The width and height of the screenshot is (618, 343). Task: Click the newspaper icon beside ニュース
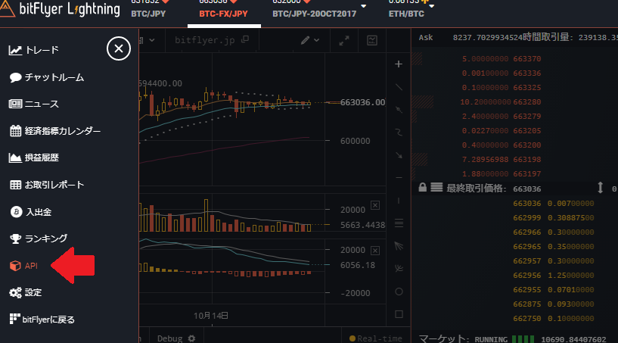point(15,104)
